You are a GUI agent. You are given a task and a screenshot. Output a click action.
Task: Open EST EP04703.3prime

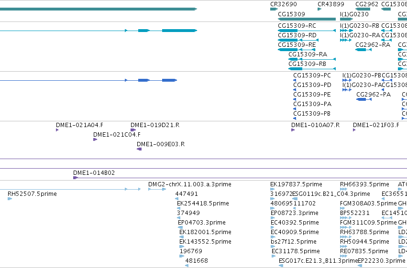202,223
